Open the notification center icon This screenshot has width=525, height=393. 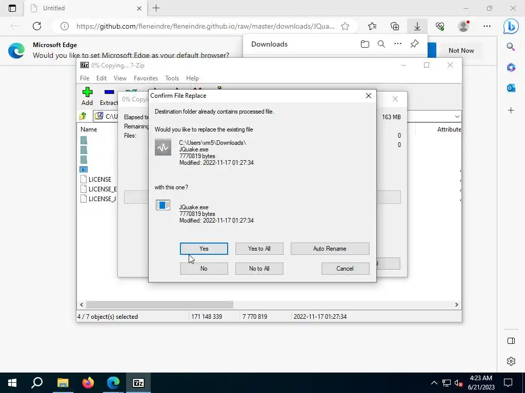pos(508,383)
